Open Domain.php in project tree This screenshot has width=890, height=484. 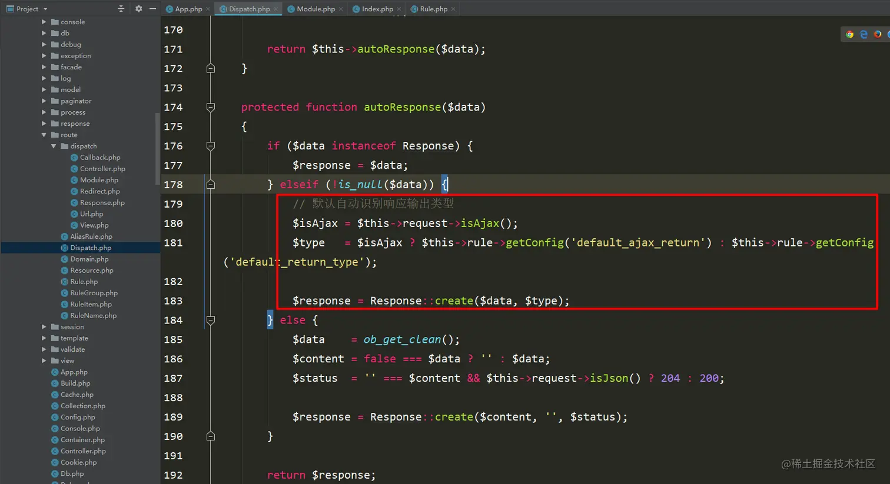point(85,259)
